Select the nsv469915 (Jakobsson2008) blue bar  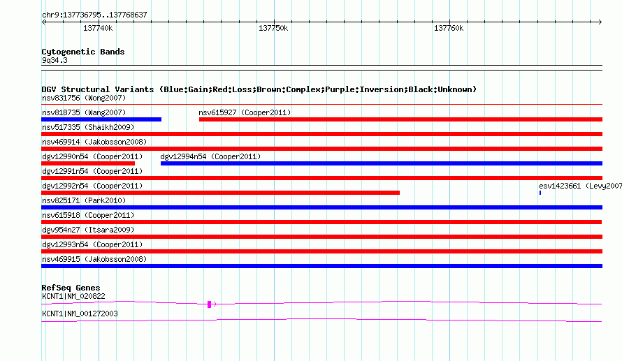pos(321,266)
